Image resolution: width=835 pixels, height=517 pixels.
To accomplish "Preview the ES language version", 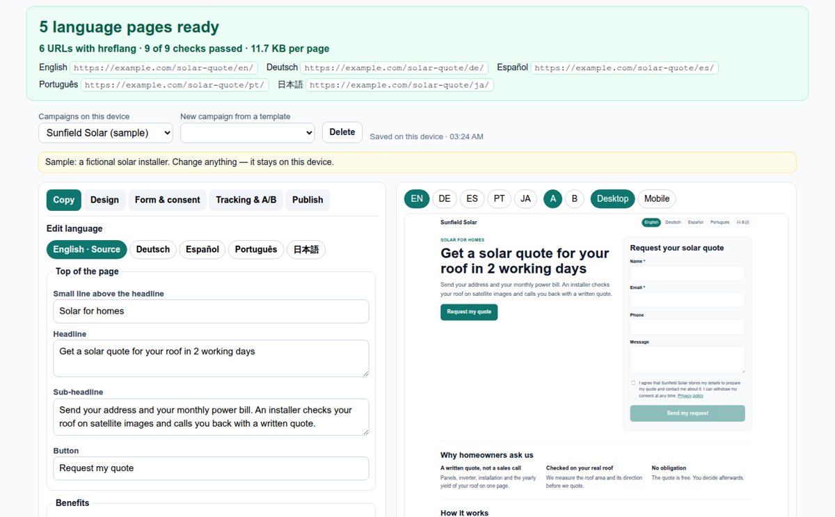I will click(472, 198).
